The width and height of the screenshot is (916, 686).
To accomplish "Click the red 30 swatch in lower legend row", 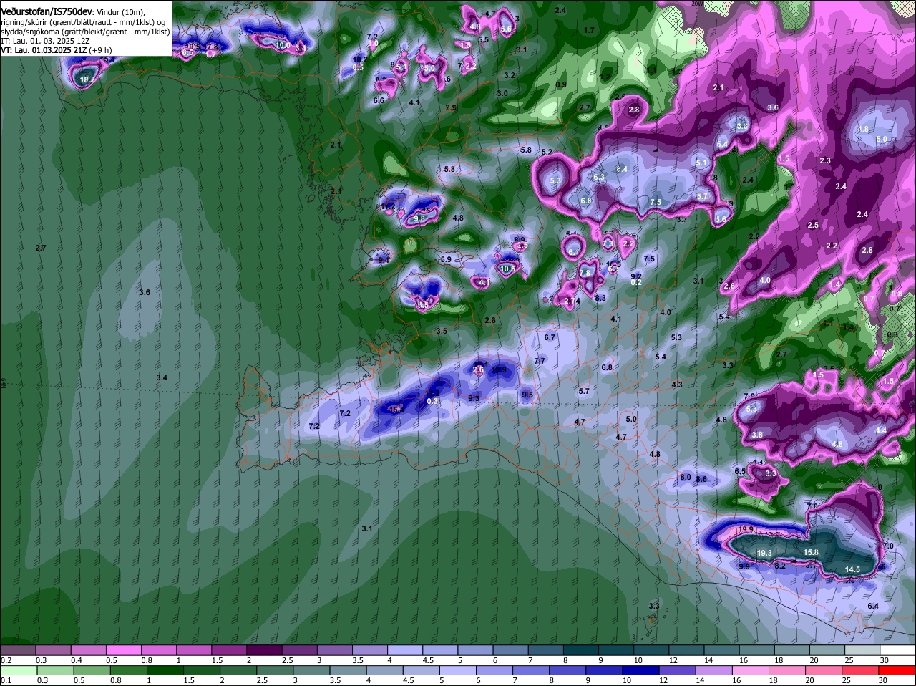I will (898, 670).
